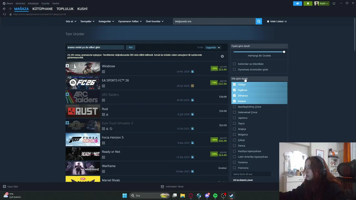Viewport: 356px width, 200px height.
Task: Click the daha fazla dil ara field
Action: tap(252, 174)
